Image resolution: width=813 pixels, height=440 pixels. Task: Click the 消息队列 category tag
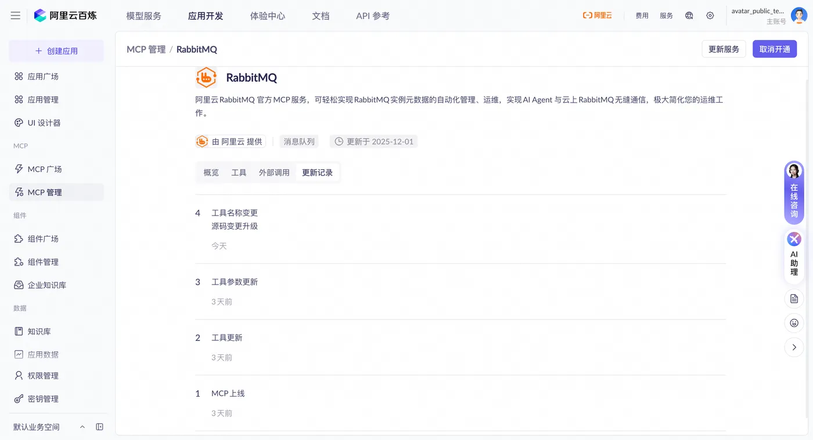coord(299,141)
